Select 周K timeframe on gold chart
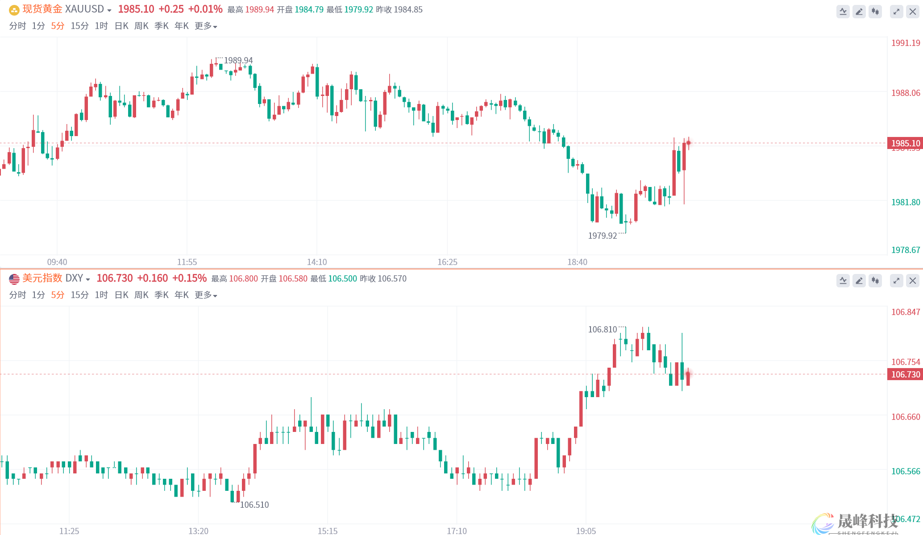The width and height of the screenshot is (923, 535). pyautogui.click(x=141, y=26)
